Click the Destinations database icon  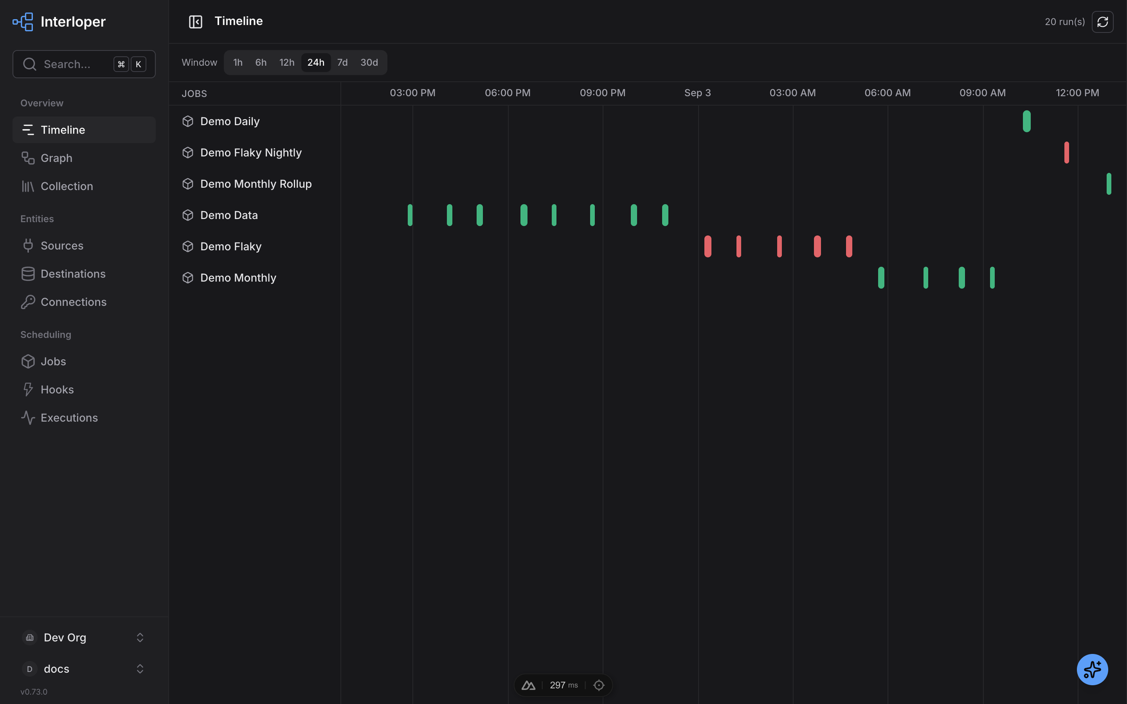(28, 274)
